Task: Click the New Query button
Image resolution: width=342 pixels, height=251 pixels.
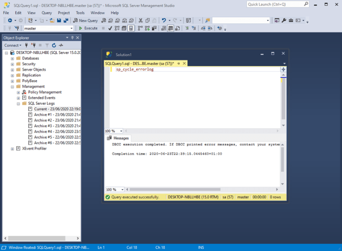Action: coord(85,20)
